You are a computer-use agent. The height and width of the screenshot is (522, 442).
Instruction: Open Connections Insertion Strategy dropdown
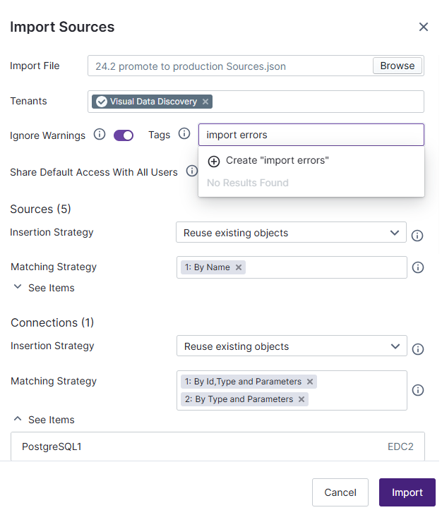[x=292, y=346]
